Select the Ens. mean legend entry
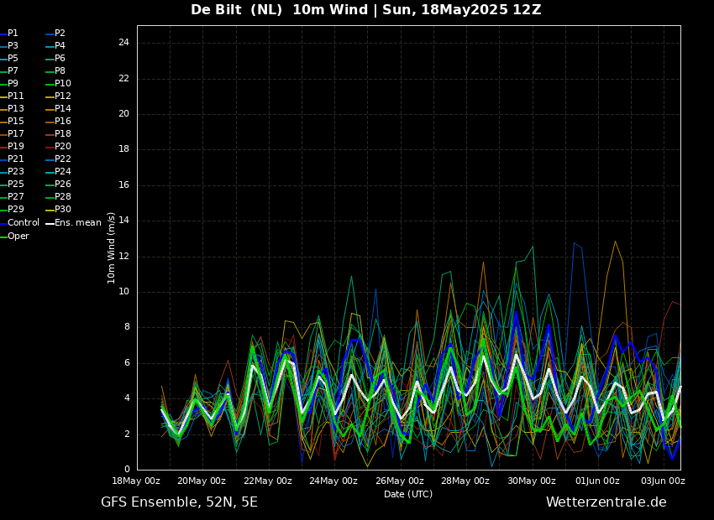 77,223
